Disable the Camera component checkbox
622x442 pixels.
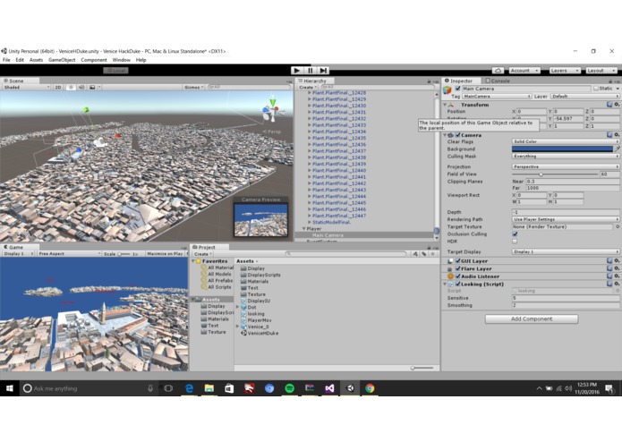(457, 135)
